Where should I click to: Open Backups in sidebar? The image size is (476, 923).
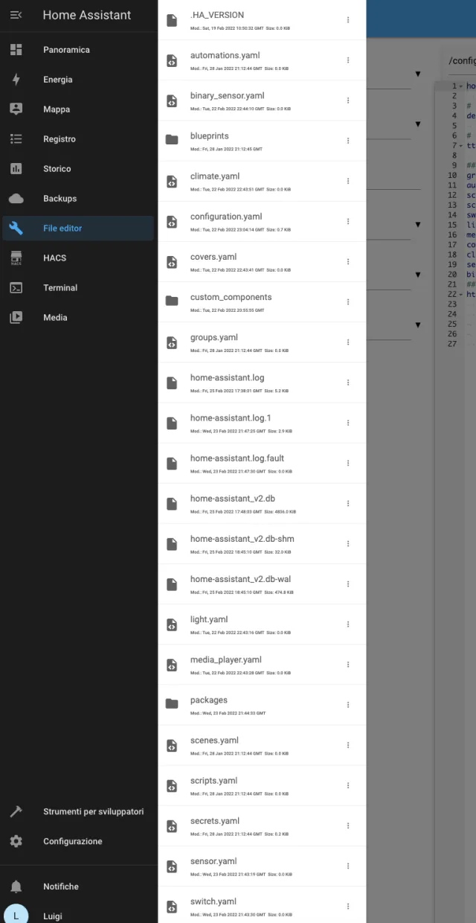[x=78, y=199]
